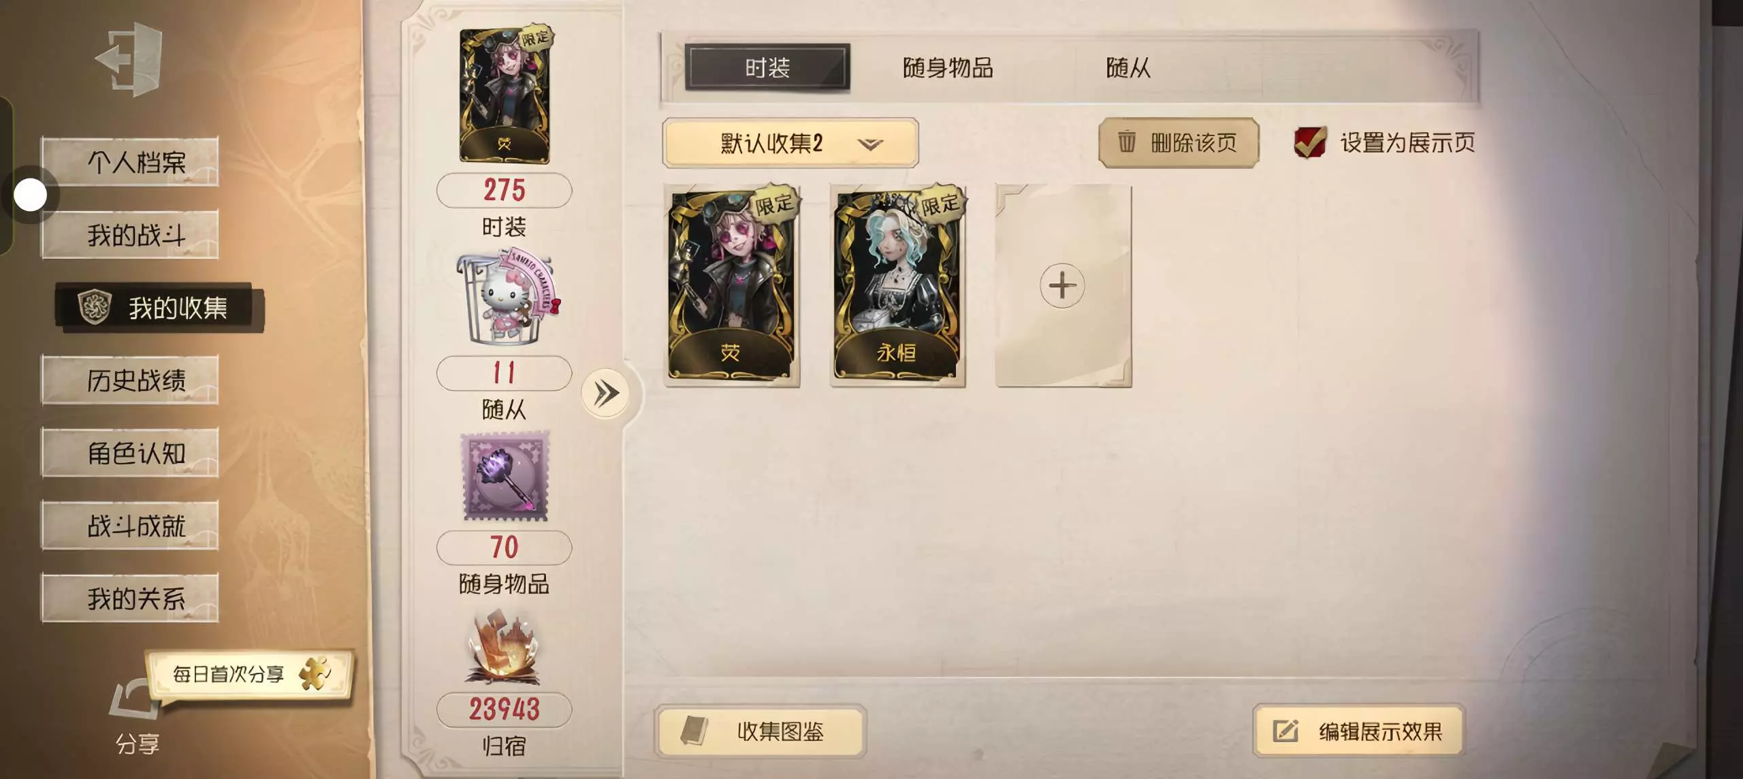Image resolution: width=1743 pixels, height=779 pixels.
Task: Select the 时装 tab
Action: (x=767, y=67)
